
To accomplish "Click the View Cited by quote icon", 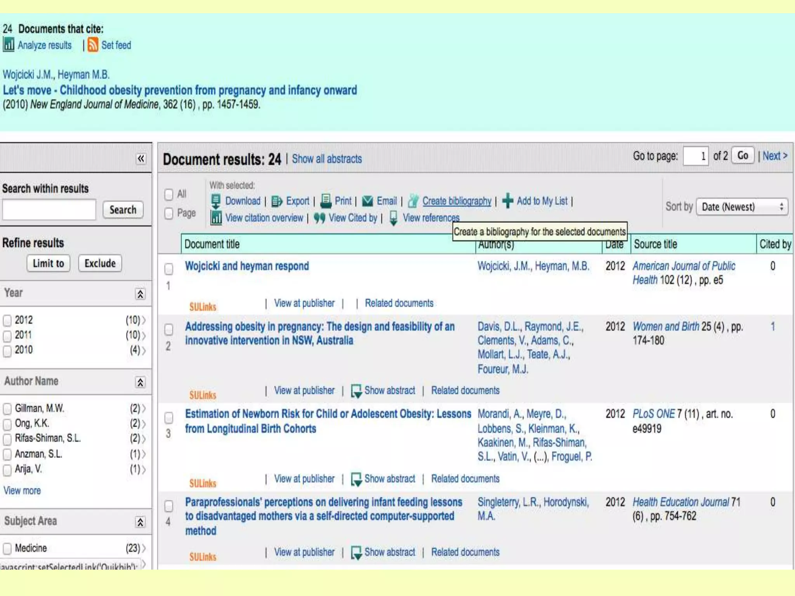I will click(319, 218).
